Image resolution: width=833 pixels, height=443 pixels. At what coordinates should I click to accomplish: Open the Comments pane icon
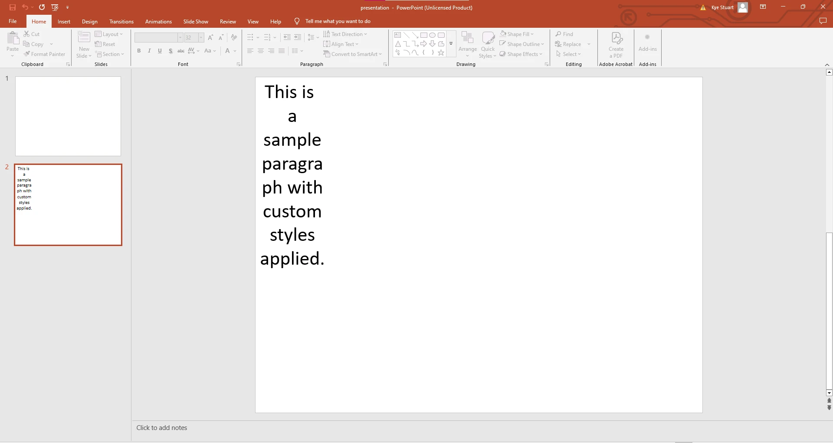[823, 21]
